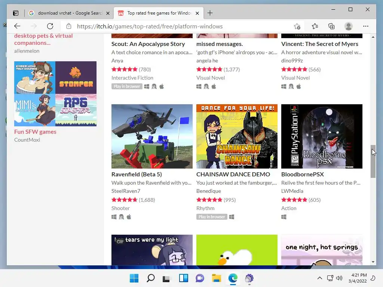383x287 pixels.
Task: Go back to the previous page
Action: click(x=17, y=26)
